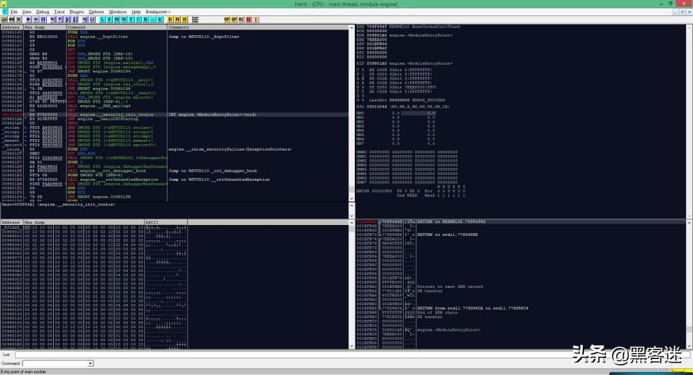The height and width of the screenshot is (375, 693).
Task: Open the Debug menu
Action: point(42,12)
